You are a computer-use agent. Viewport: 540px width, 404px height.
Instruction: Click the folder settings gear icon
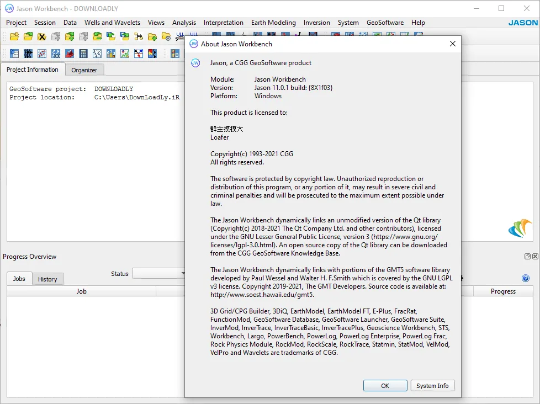click(x=166, y=36)
